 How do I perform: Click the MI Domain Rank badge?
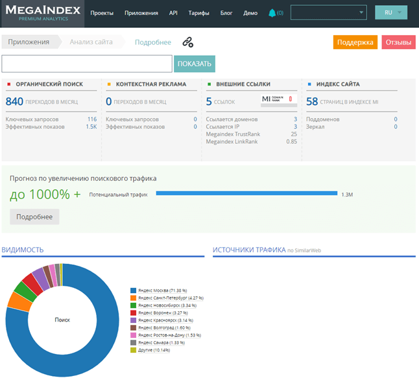tap(279, 100)
